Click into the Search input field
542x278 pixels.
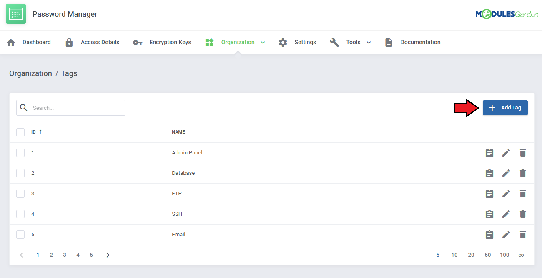click(x=71, y=108)
